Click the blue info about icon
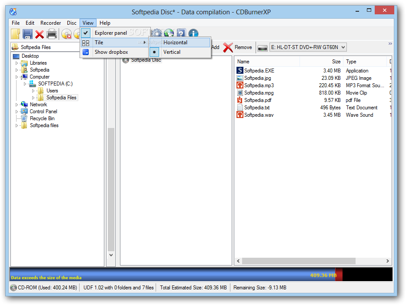Image resolution: width=406 pixels, height=305 pixels. [x=193, y=33]
